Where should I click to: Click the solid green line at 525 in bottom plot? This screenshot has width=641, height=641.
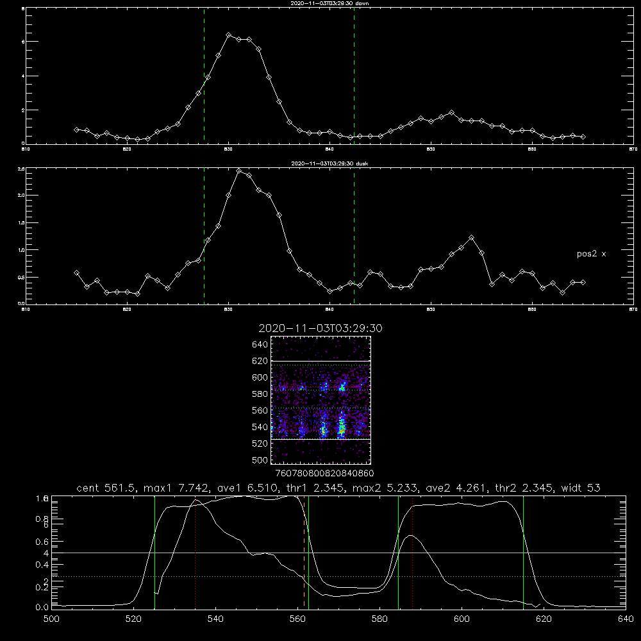155,552
